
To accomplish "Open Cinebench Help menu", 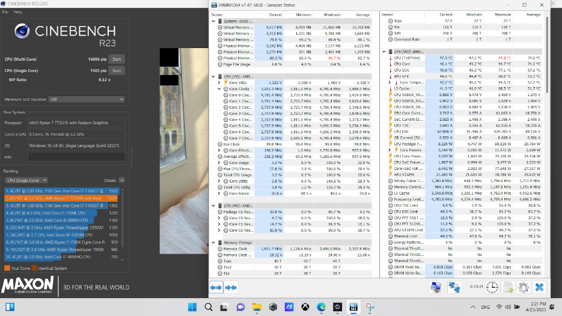I will [18, 12].
